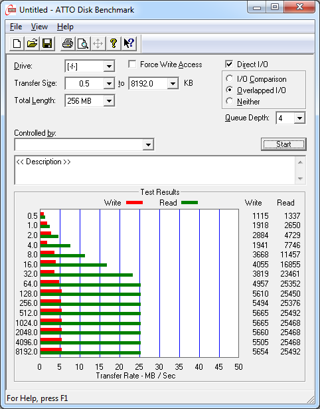Enable Force Write Access checkbox
The width and height of the screenshot is (320, 409).
132,64
